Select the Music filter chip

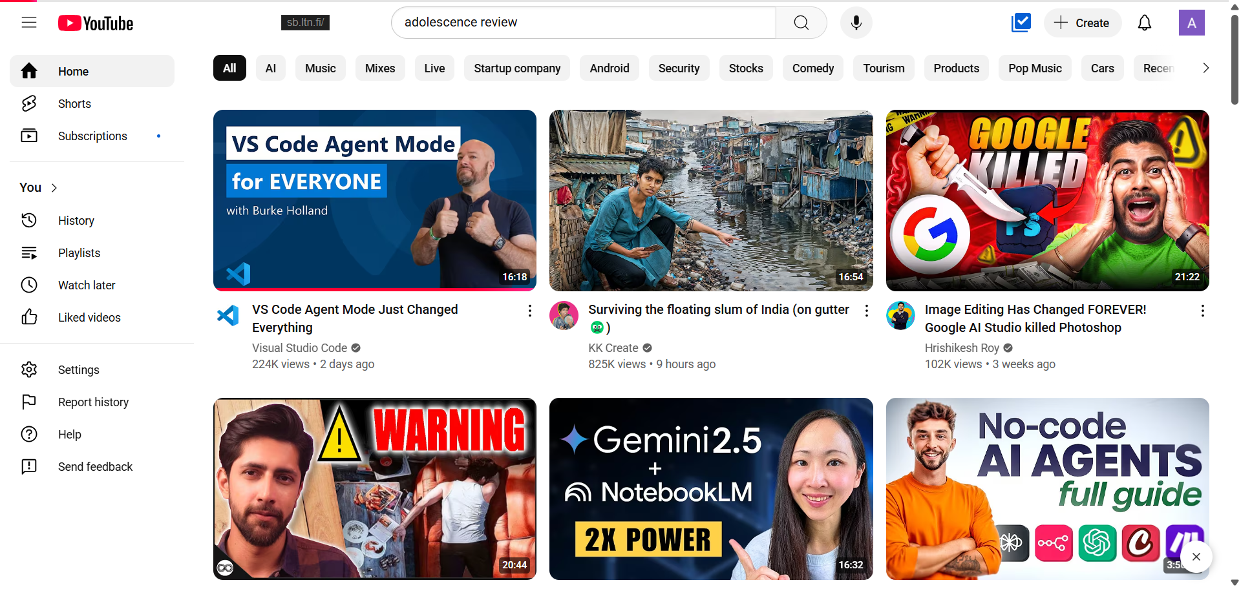[x=321, y=68]
